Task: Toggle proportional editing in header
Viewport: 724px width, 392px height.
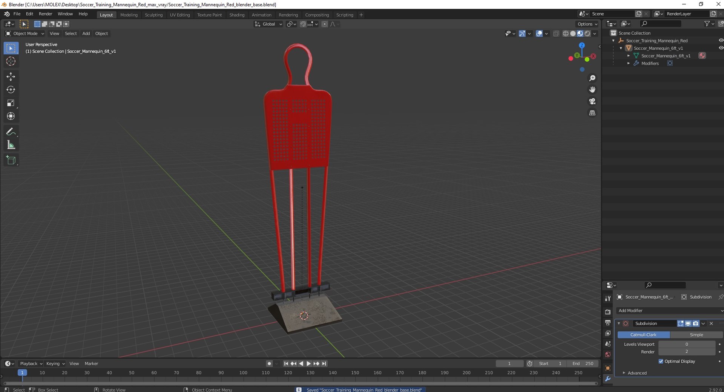Action: 324,24
